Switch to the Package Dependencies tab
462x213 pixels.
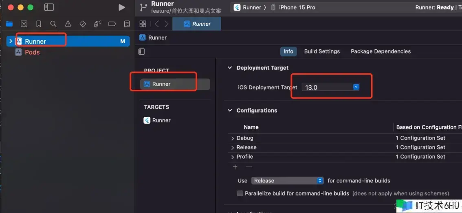click(381, 51)
